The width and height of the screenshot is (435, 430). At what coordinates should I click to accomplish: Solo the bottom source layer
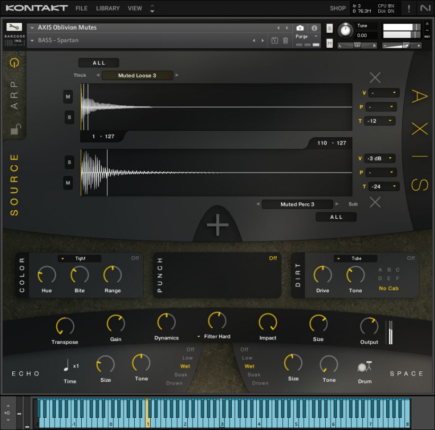tap(69, 162)
